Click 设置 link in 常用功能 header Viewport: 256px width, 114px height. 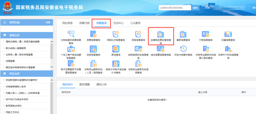pos(48,22)
